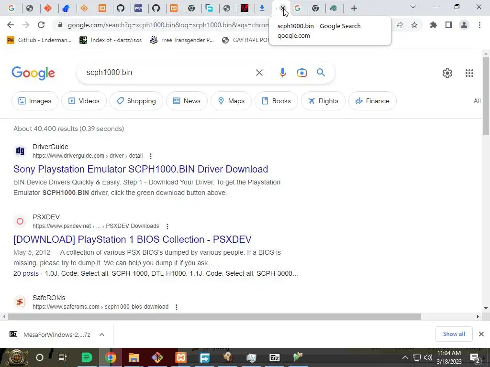Open Sony Playstation Emulator SCPH1000.BIN Driver Download
The image size is (490, 367).
(141, 169)
